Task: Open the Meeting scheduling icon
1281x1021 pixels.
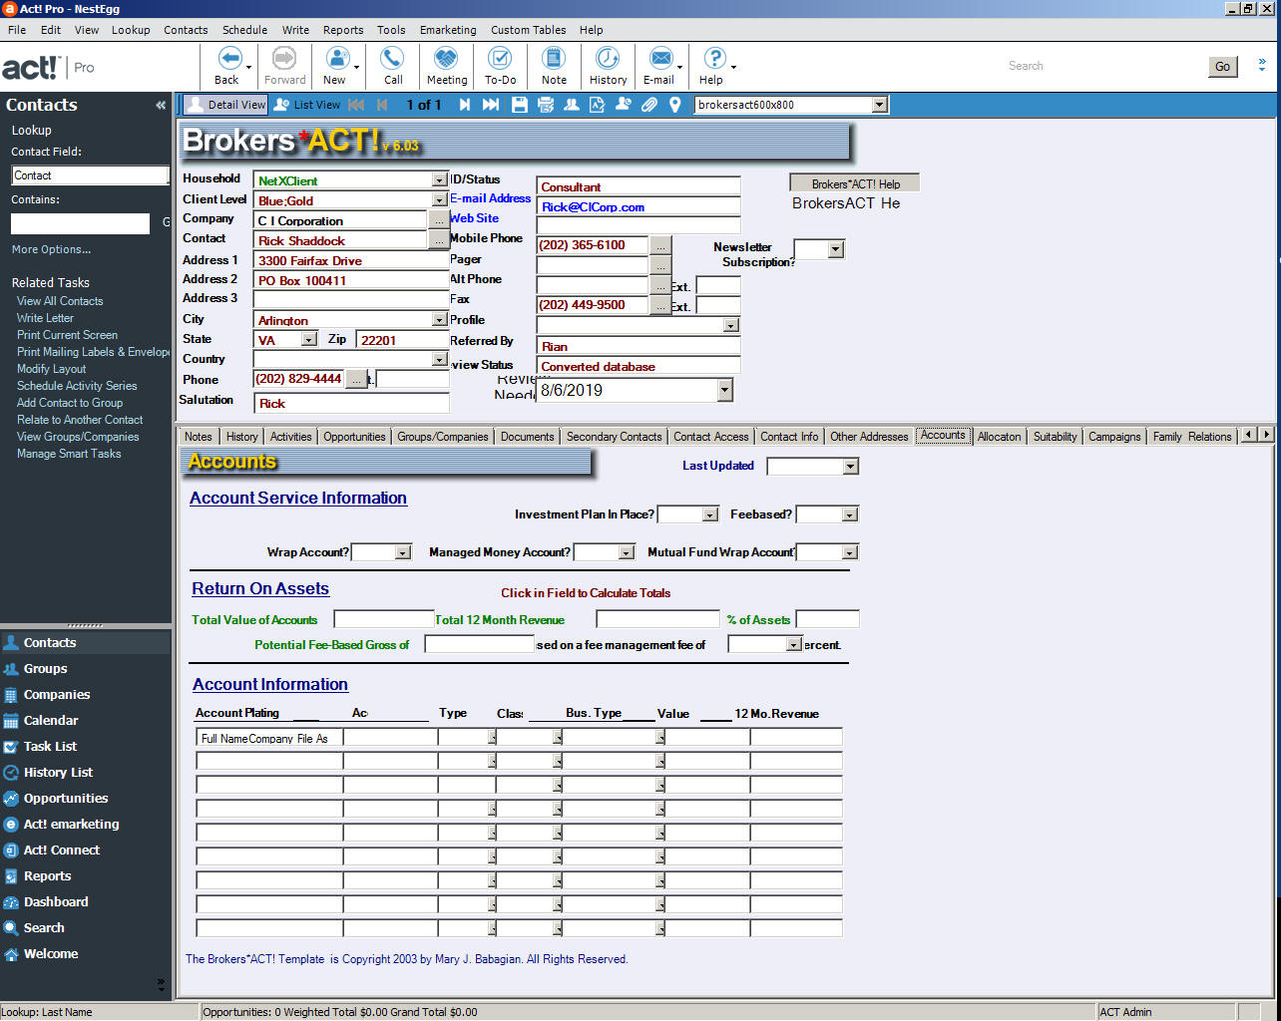Action: coord(446,59)
